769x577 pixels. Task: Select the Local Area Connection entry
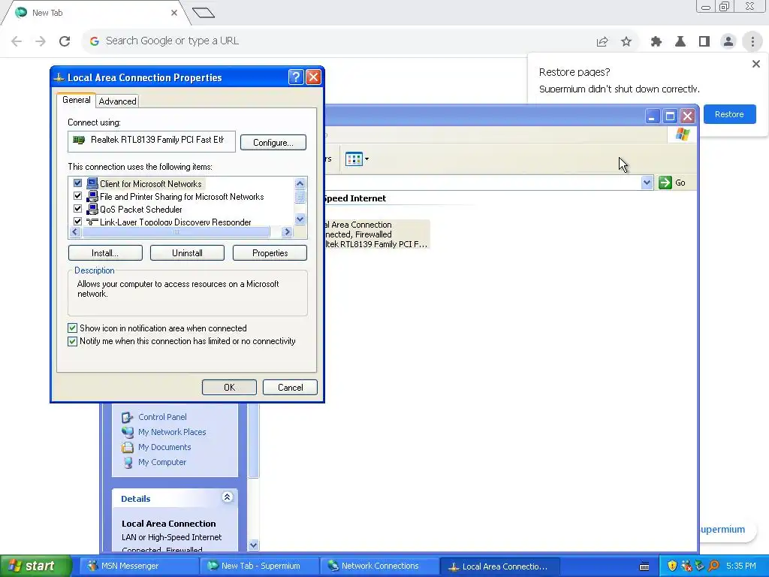(375, 234)
